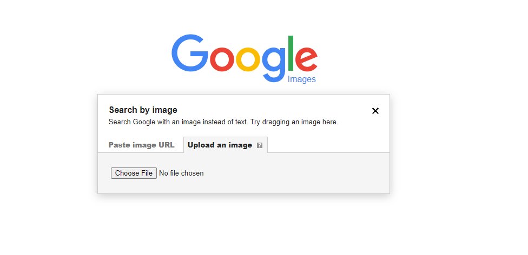This screenshot has height=255, width=528.
Task: Click the 'No file chosen' label
Action: pyautogui.click(x=181, y=173)
